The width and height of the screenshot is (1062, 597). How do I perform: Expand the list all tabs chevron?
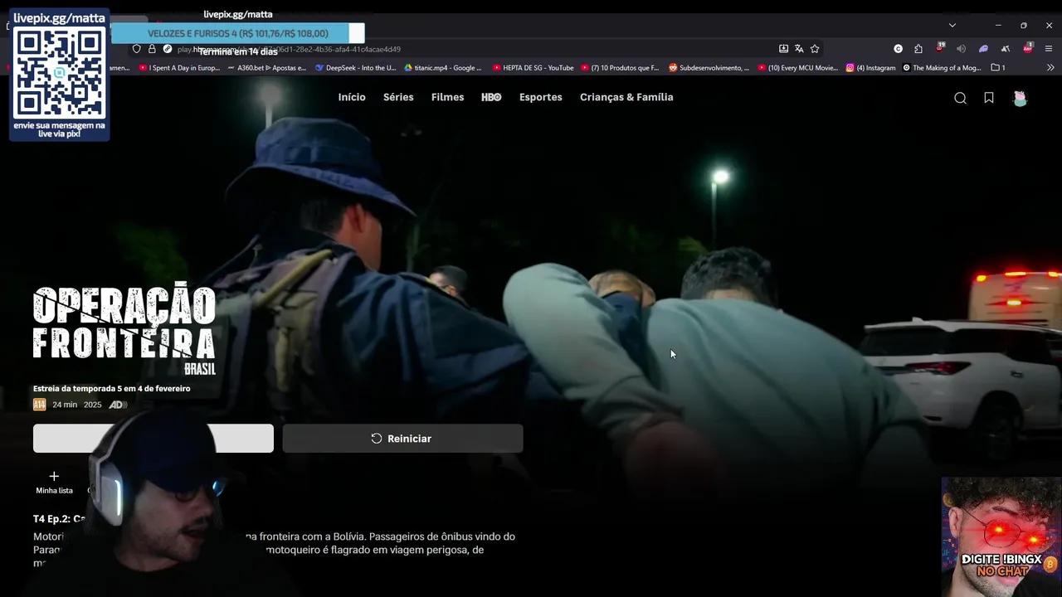point(952,25)
